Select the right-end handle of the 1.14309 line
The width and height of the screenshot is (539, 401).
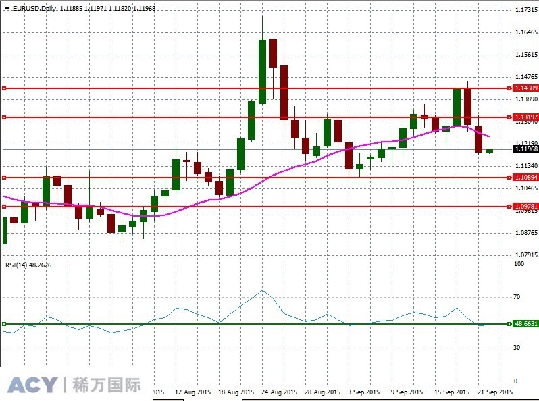(x=509, y=88)
